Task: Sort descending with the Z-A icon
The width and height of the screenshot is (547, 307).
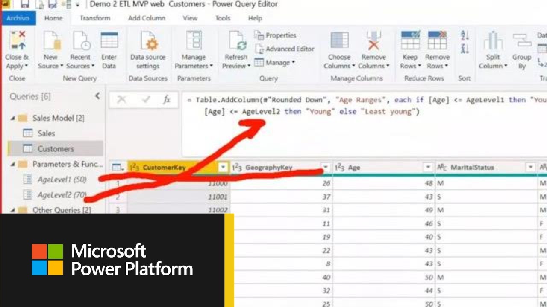Action: [465, 49]
